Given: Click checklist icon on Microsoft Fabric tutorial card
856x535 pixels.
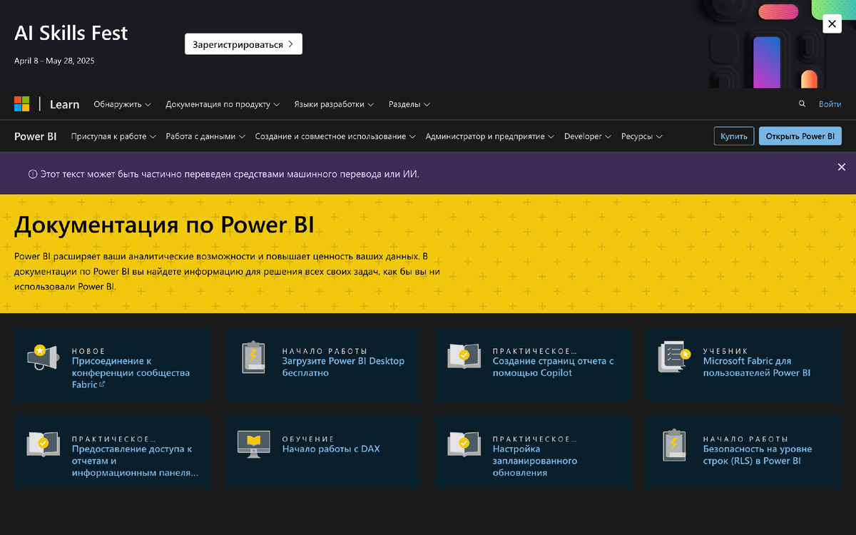Looking at the screenshot, I should [x=674, y=357].
